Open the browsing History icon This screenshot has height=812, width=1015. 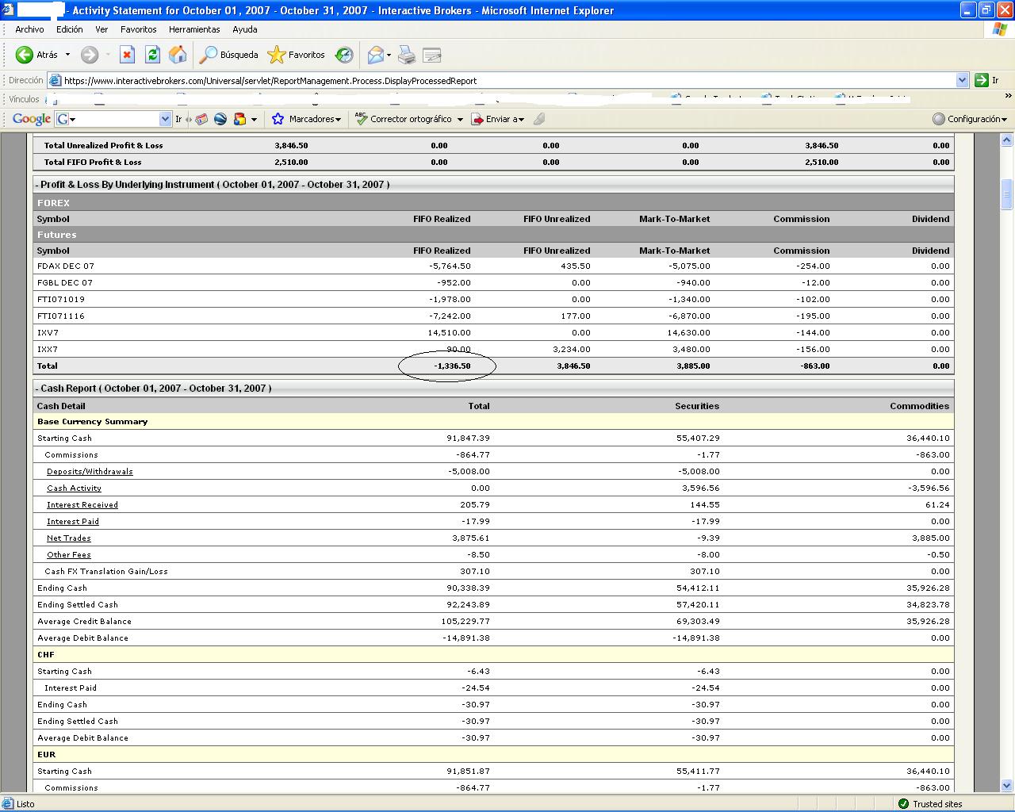click(344, 55)
